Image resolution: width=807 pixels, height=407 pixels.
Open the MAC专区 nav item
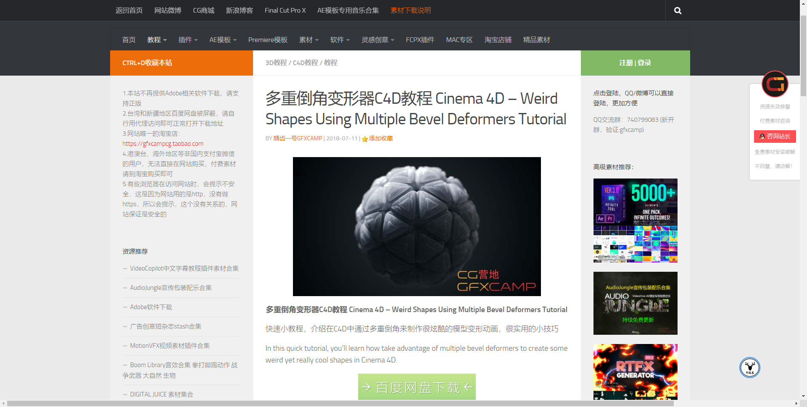tap(459, 40)
